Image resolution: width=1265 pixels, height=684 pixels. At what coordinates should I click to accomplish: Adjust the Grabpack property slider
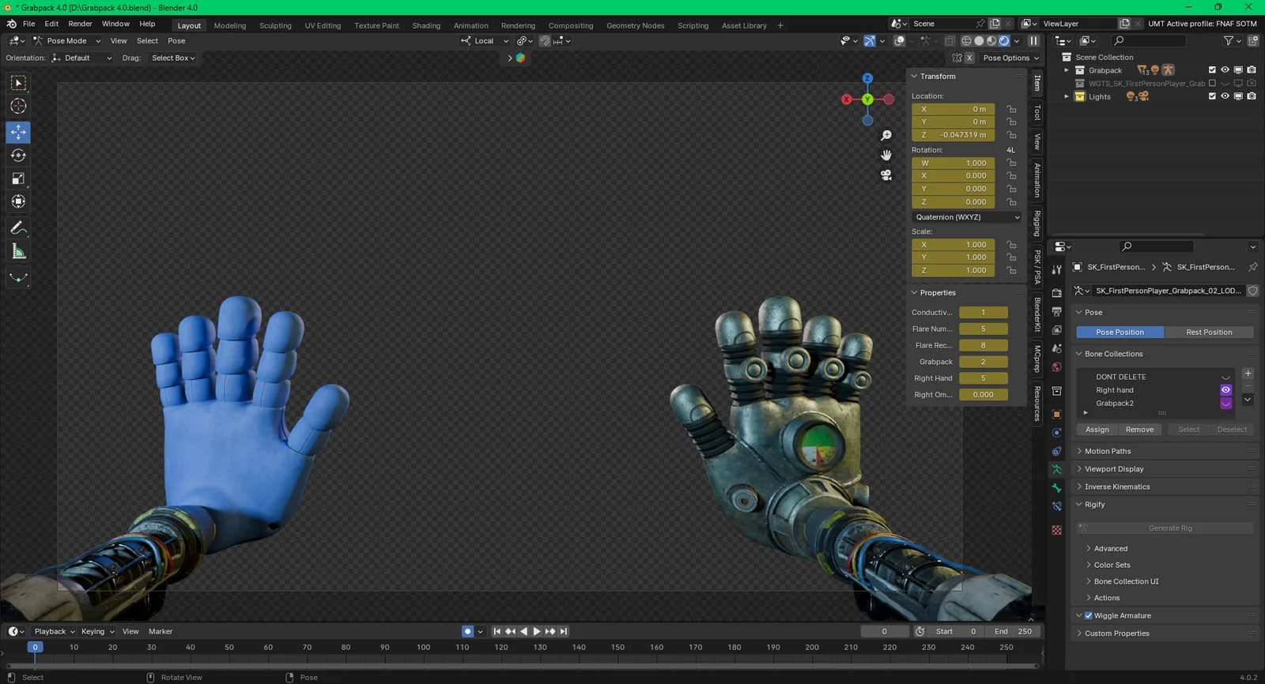983,362
